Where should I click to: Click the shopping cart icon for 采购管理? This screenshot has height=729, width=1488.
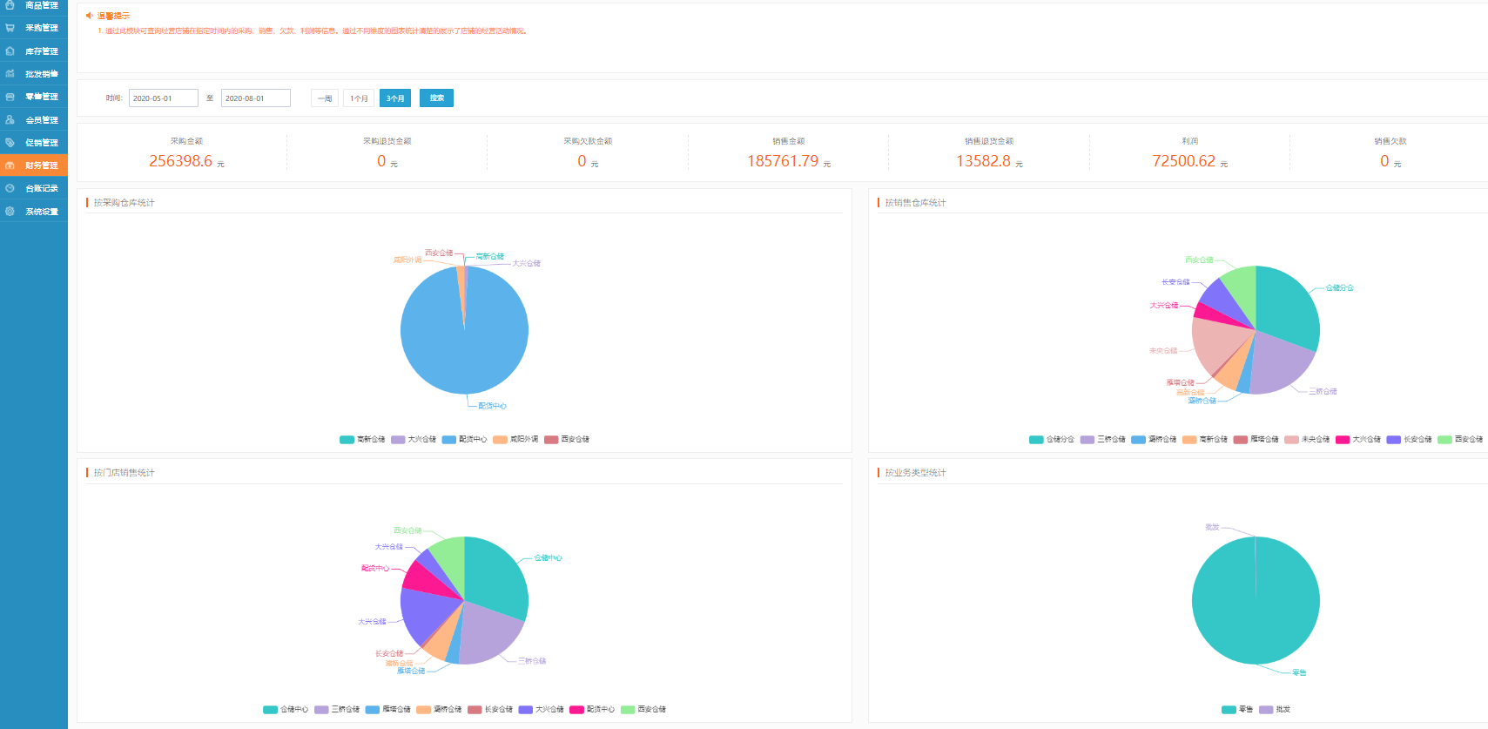(x=10, y=28)
